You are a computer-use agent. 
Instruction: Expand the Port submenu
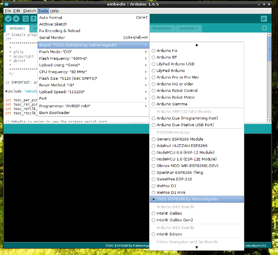click(x=93, y=98)
